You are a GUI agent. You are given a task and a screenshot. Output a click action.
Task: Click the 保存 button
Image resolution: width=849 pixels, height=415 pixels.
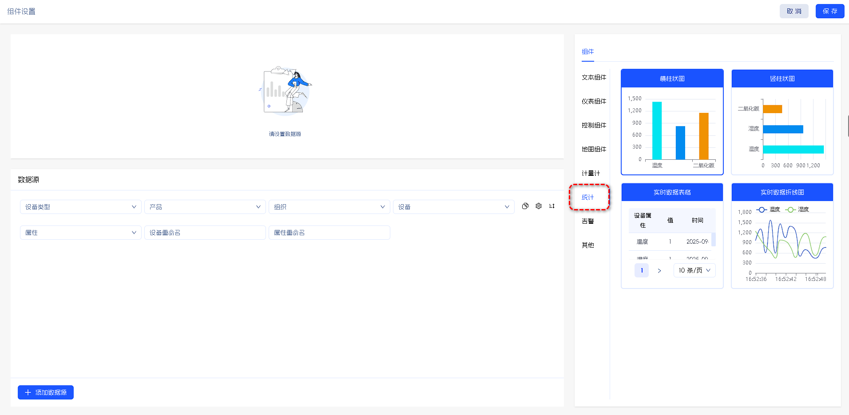pos(829,11)
